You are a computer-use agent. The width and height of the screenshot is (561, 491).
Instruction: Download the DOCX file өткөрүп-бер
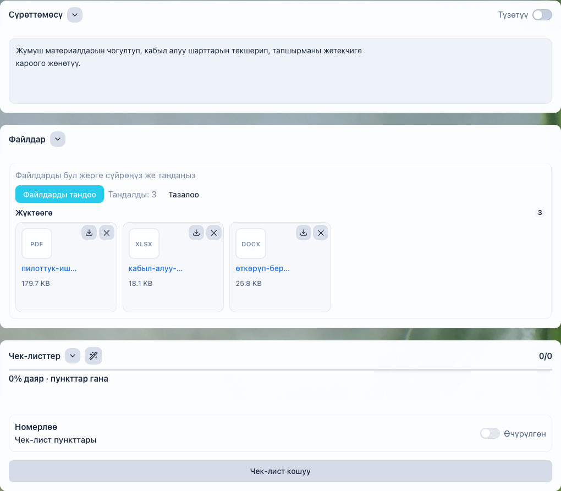304,233
